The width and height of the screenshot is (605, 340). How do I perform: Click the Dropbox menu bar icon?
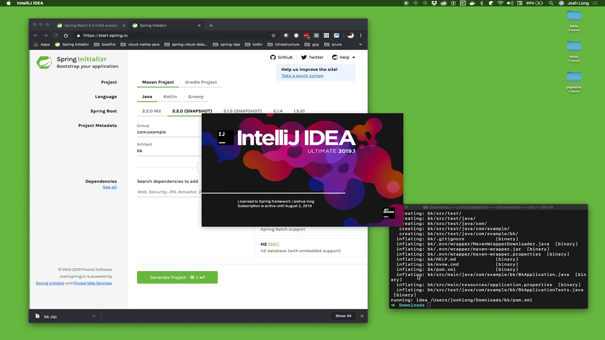[x=434, y=3]
